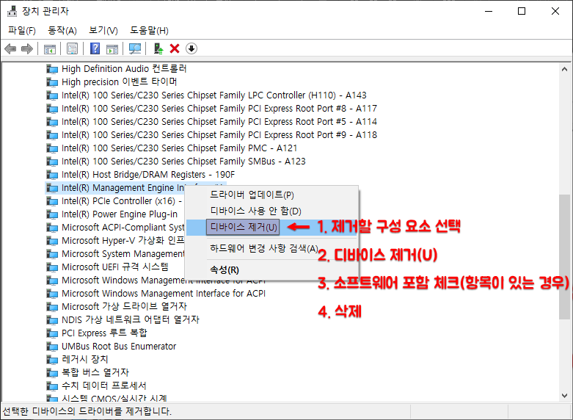The height and width of the screenshot is (420, 573).
Task: Select the fully visible Microsoft Windows Management Interface for ACPI row
Action: pos(164,294)
